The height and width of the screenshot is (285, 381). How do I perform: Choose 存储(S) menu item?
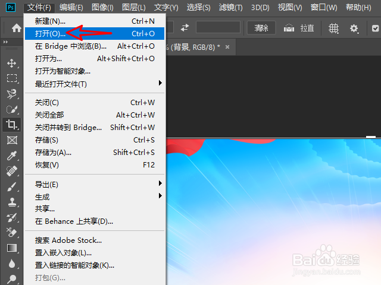pyautogui.click(x=95, y=140)
